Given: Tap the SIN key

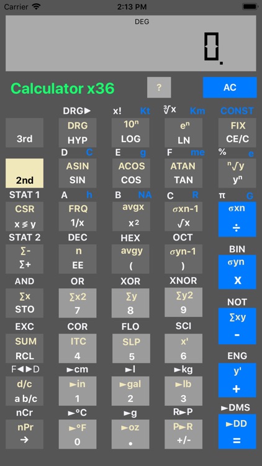Looking at the screenshot, I should pyautogui.click(x=78, y=173).
